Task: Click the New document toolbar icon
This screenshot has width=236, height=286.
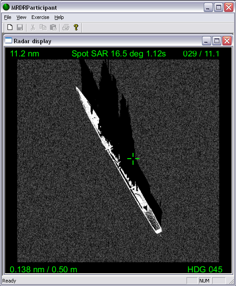Action: (x=10, y=27)
